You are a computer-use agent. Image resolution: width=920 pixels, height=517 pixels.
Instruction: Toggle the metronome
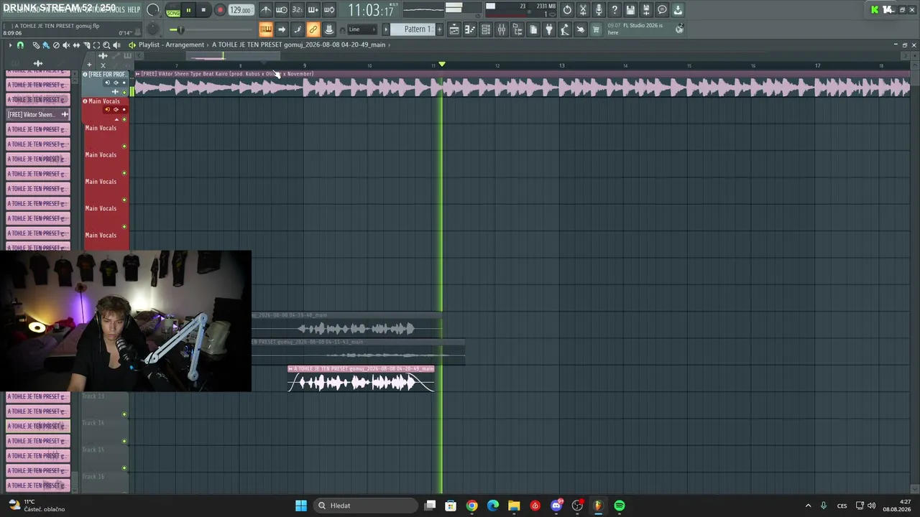click(x=266, y=10)
